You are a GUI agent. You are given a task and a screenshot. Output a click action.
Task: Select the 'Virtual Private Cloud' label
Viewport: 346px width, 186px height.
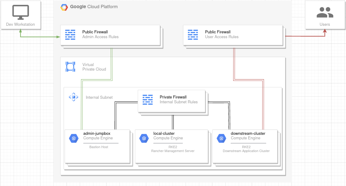coord(94,67)
